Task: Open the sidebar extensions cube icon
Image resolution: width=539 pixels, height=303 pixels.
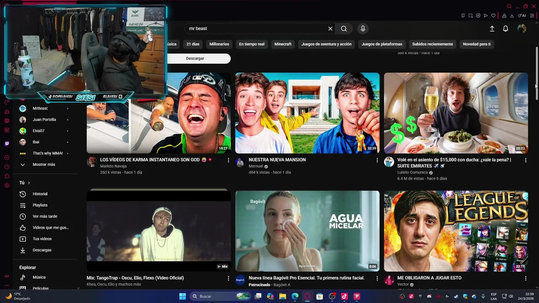Action: (7, 176)
